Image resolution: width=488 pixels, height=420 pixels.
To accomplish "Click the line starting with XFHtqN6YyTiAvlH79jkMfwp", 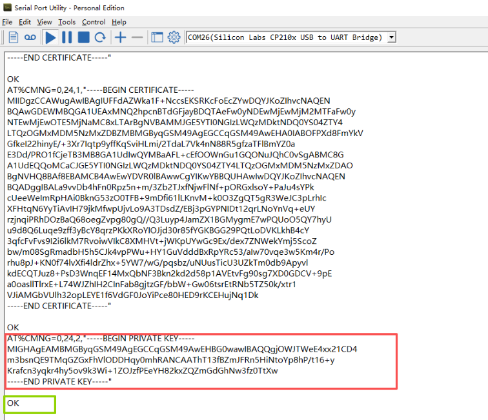I will pos(161,208).
